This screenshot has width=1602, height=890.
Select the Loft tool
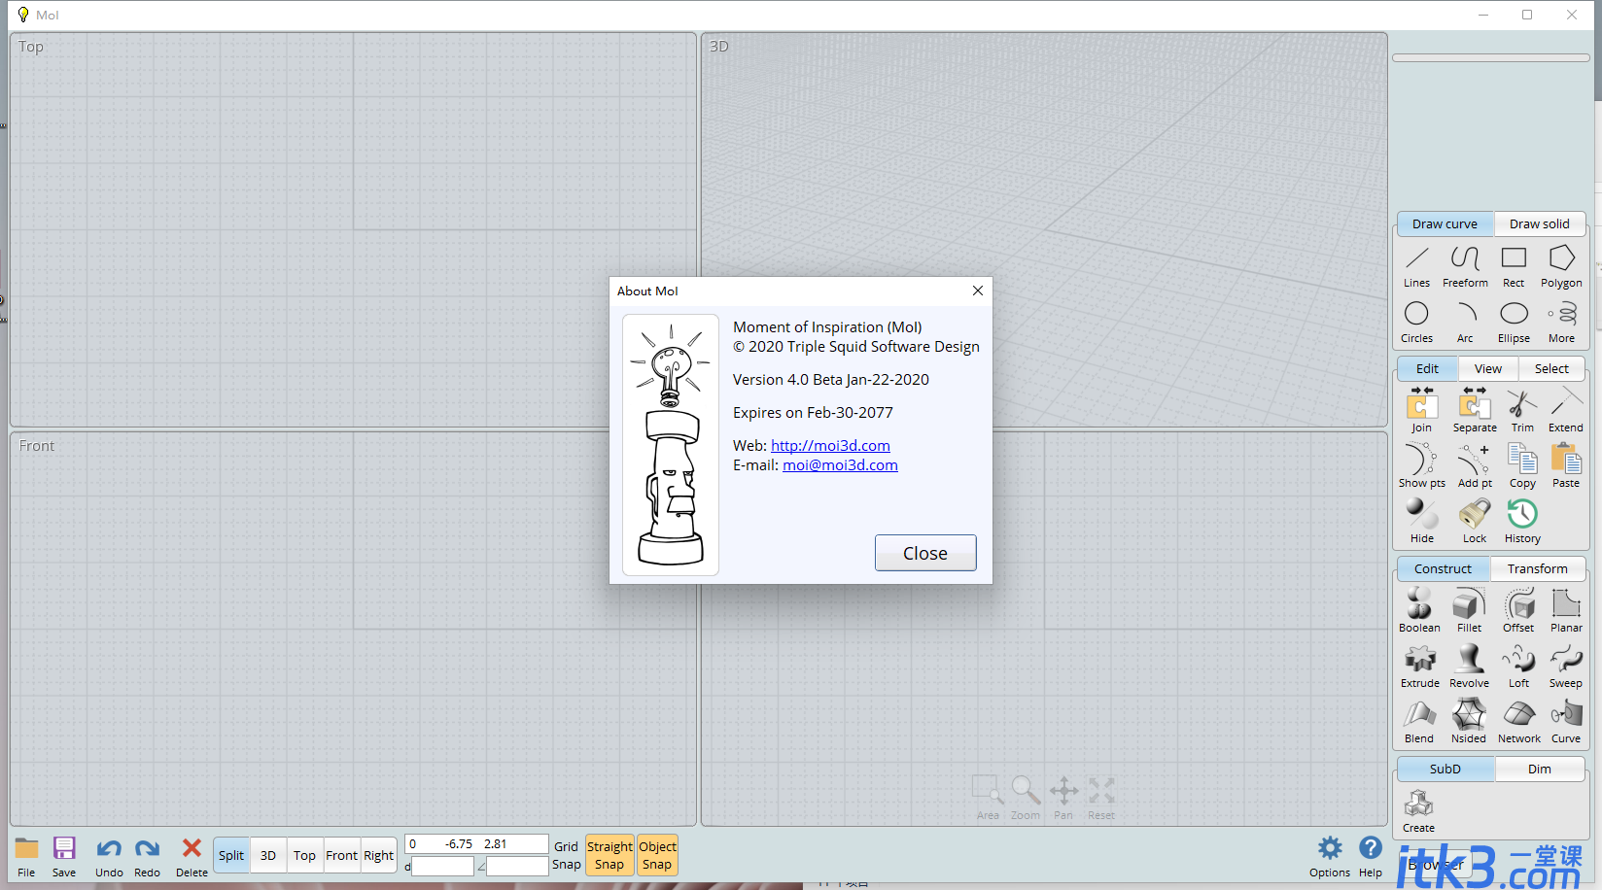tap(1518, 666)
